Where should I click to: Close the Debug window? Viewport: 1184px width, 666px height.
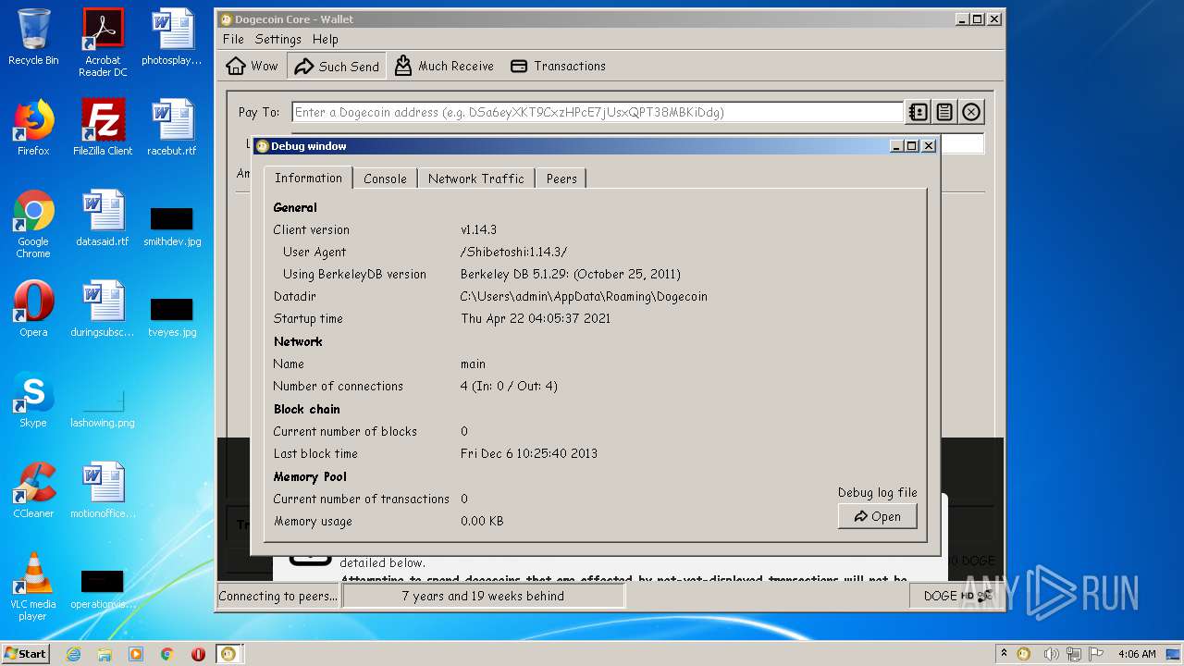click(929, 146)
